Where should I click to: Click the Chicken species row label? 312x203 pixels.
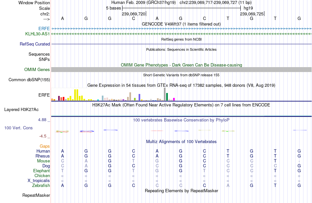coord(42,176)
